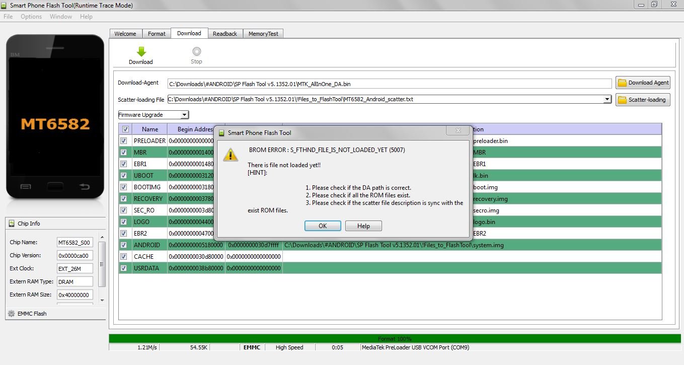Uncheck the CACHE row checkbox
This screenshot has width=684, height=365.
[124, 257]
